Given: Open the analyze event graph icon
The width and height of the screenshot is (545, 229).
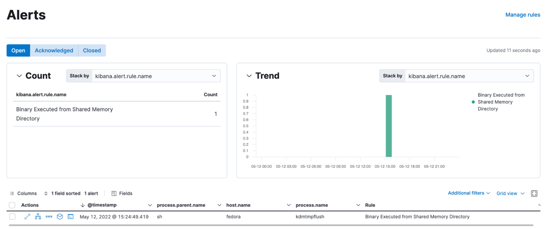Looking at the screenshot, I should (38, 217).
